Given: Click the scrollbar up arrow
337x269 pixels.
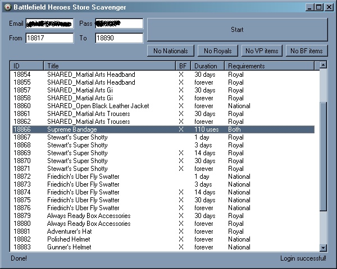Looking at the screenshot, I should 323,65.
